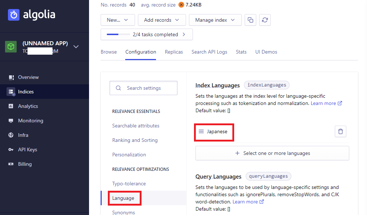
Task: Click the copy index icon button
Action: pyautogui.click(x=250, y=20)
